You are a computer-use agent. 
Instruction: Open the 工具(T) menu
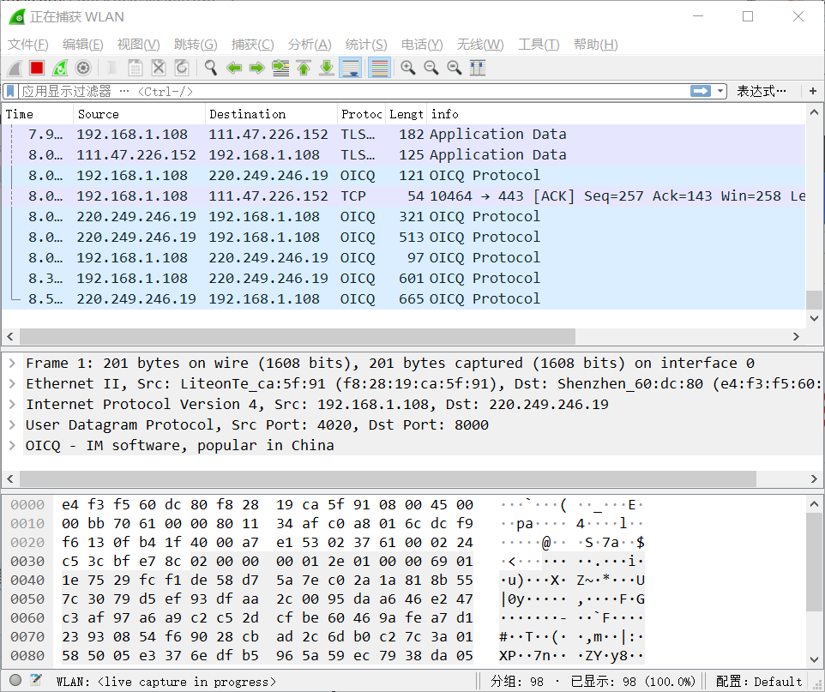pyautogui.click(x=539, y=45)
